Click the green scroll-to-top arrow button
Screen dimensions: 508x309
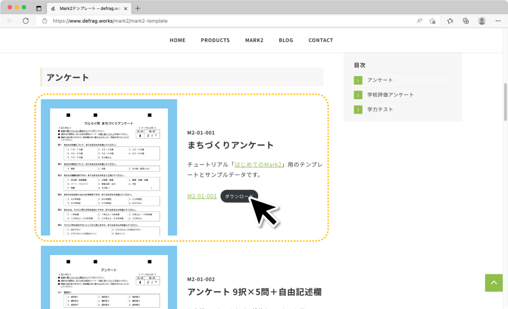[x=494, y=283]
